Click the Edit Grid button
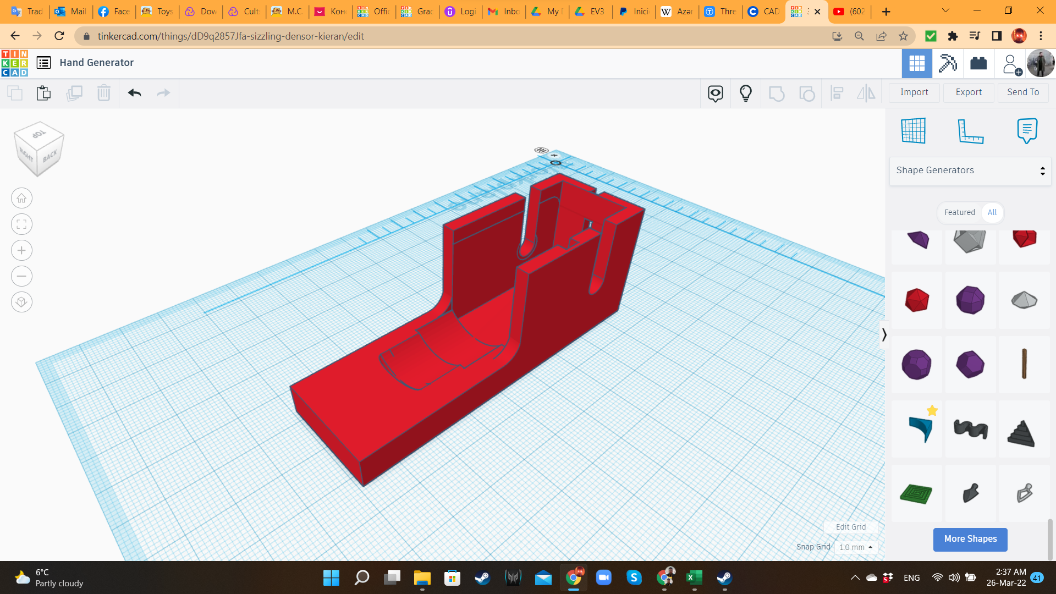The width and height of the screenshot is (1056, 594). tap(850, 527)
